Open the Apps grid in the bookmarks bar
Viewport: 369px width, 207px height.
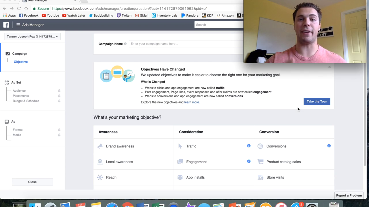tap(10, 16)
